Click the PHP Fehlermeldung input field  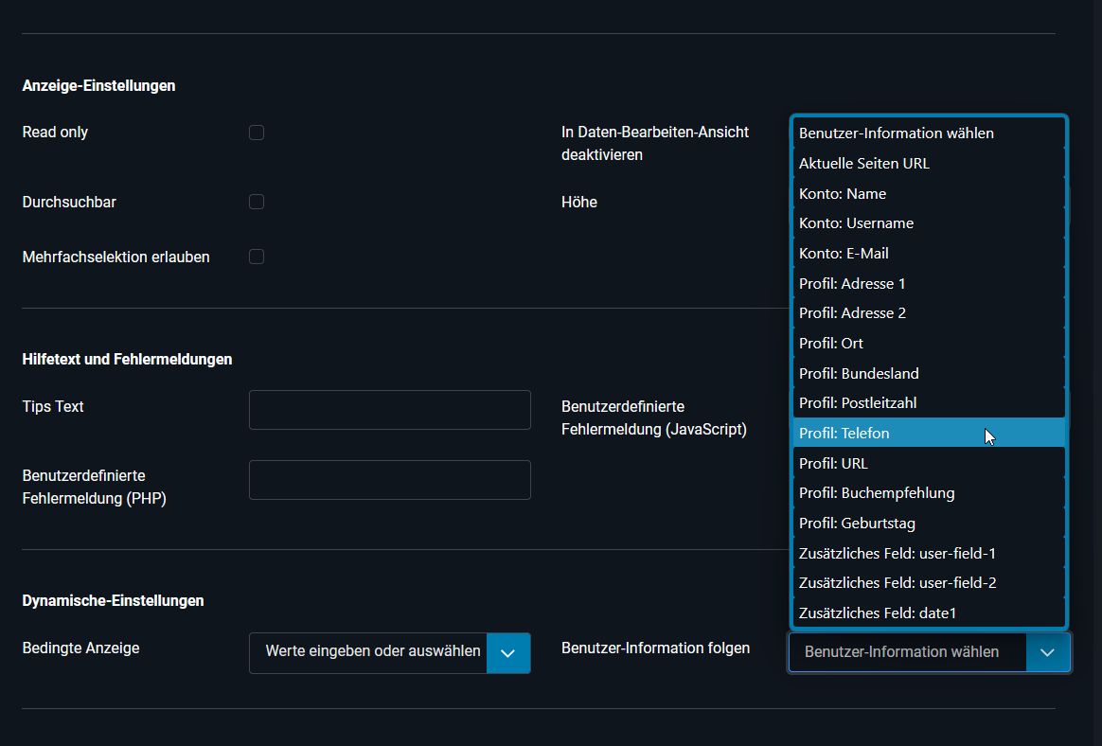point(389,480)
